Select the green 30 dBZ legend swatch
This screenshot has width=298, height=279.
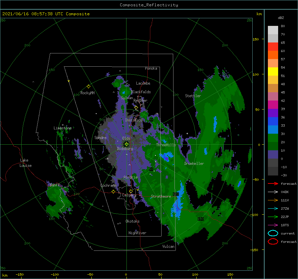click(273, 138)
